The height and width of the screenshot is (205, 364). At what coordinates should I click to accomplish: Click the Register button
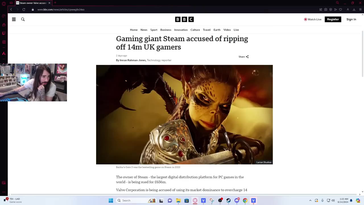pyautogui.click(x=333, y=19)
